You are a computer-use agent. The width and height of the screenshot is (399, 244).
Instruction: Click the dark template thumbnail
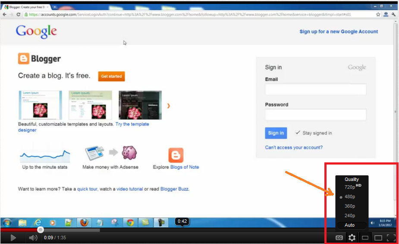pos(140,105)
